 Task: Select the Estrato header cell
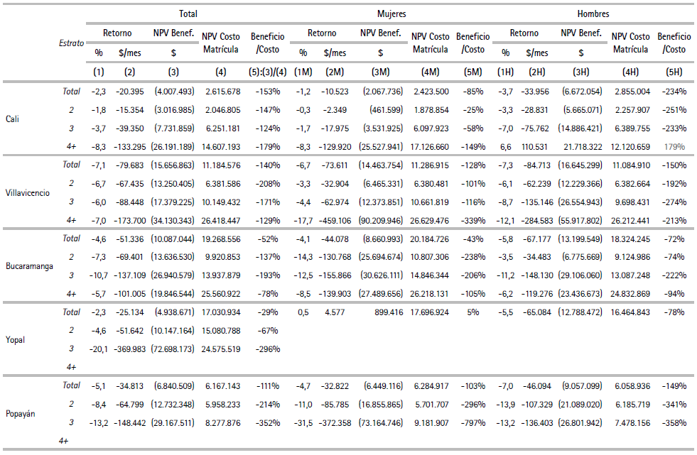tap(70, 43)
